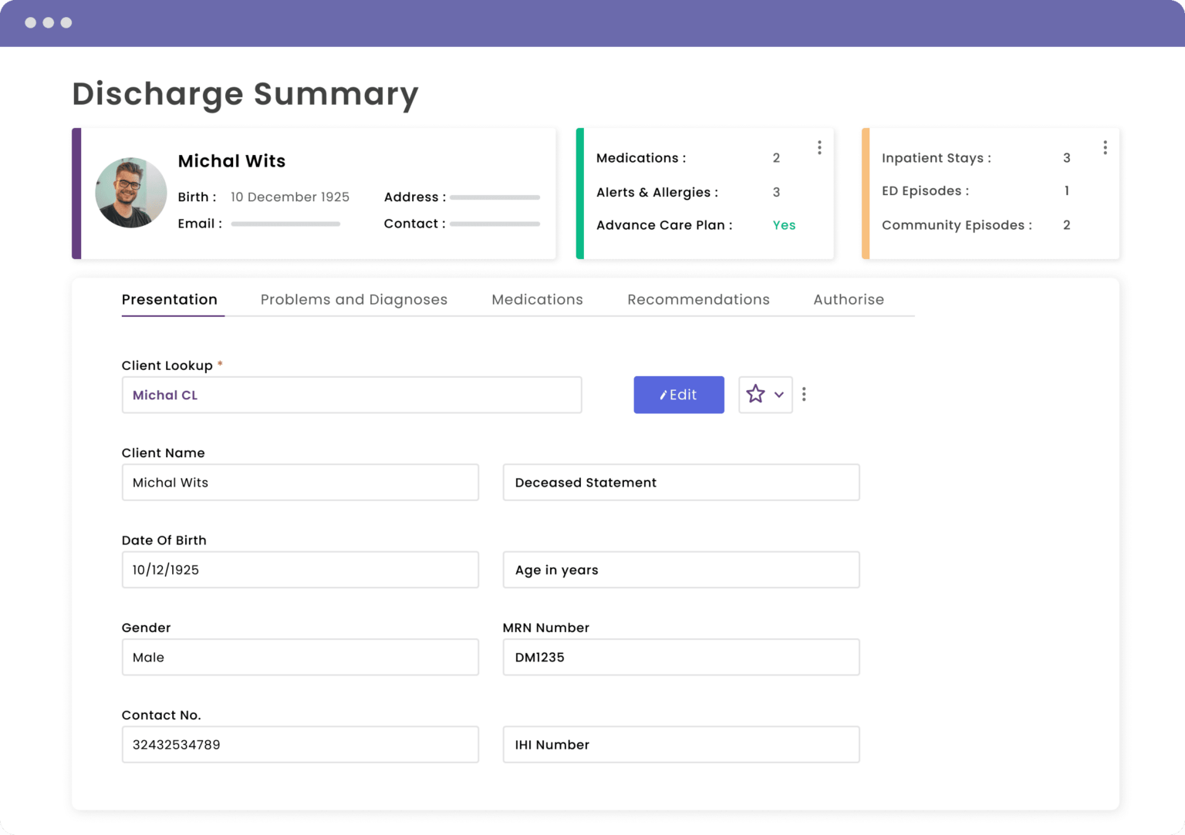
Task: Switch to the Problems and Diagnoses tab
Action: 353,299
